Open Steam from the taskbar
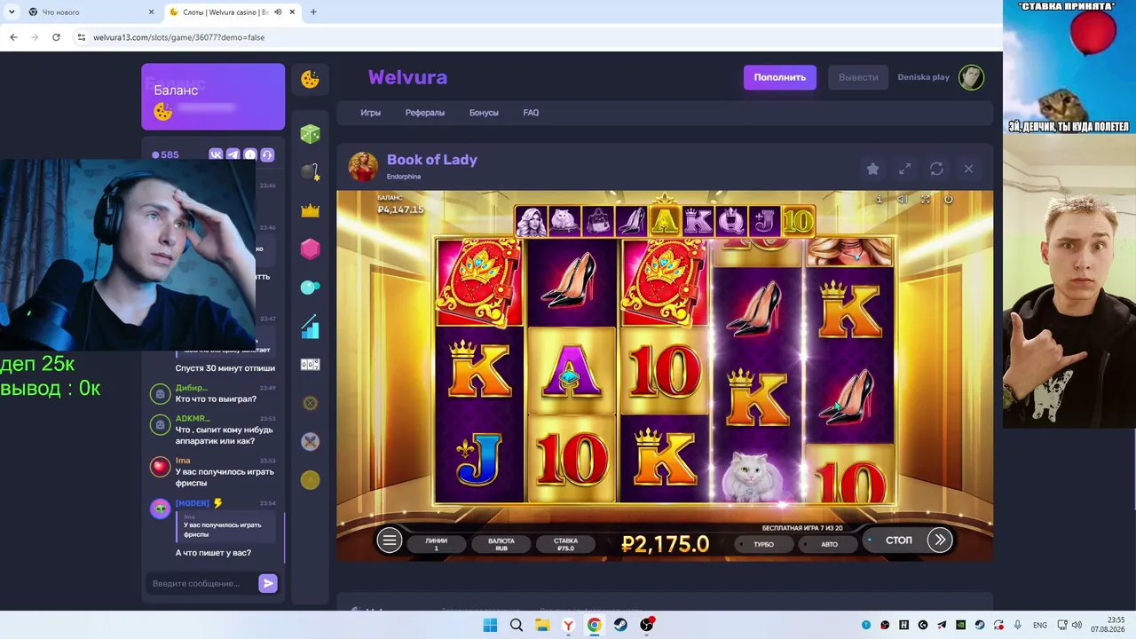Screen dimensions: 1136x639 (x=620, y=625)
